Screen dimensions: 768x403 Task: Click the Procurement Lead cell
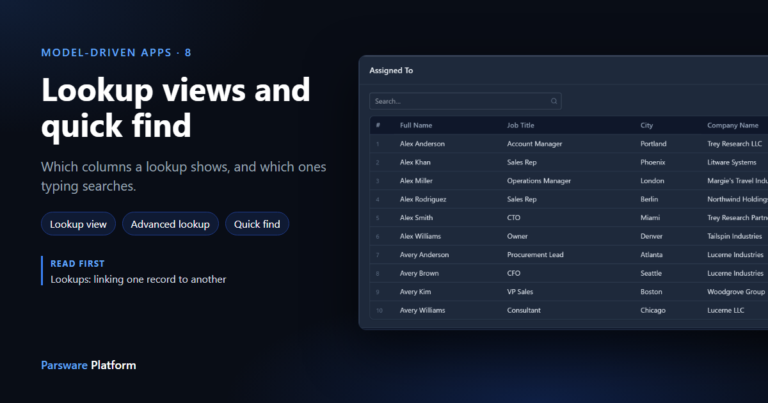[535, 255]
